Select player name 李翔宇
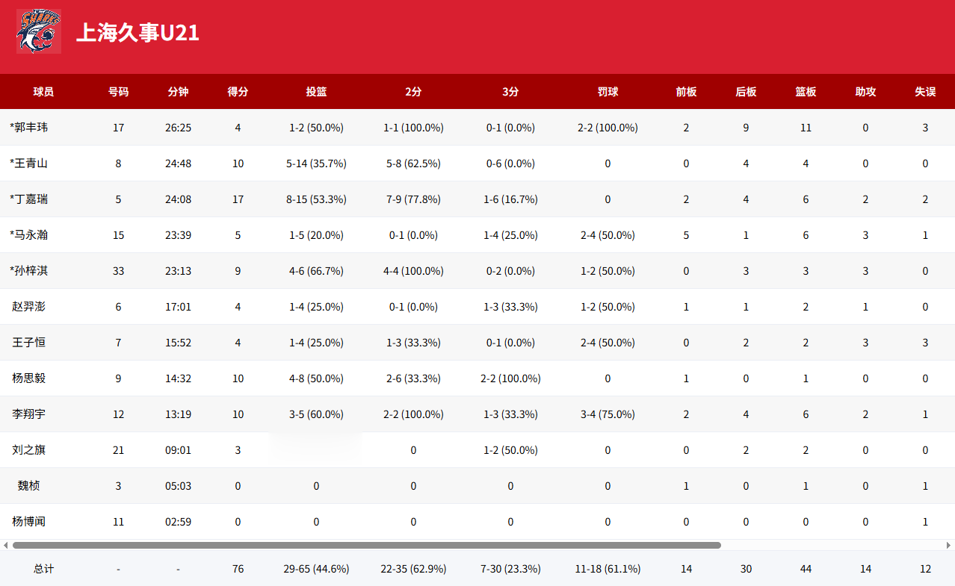Image resolution: width=955 pixels, height=586 pixels. point(28,414)
